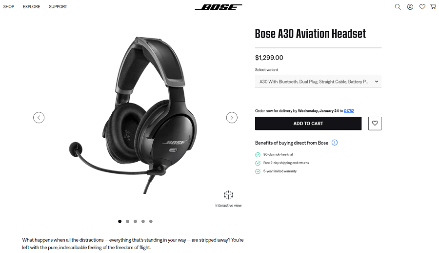
Task: Launch the Interactive view cube icon
Action: [228, 195]
